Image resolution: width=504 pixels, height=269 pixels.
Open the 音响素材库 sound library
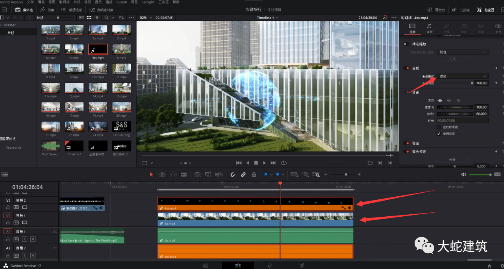click(101, 10)
